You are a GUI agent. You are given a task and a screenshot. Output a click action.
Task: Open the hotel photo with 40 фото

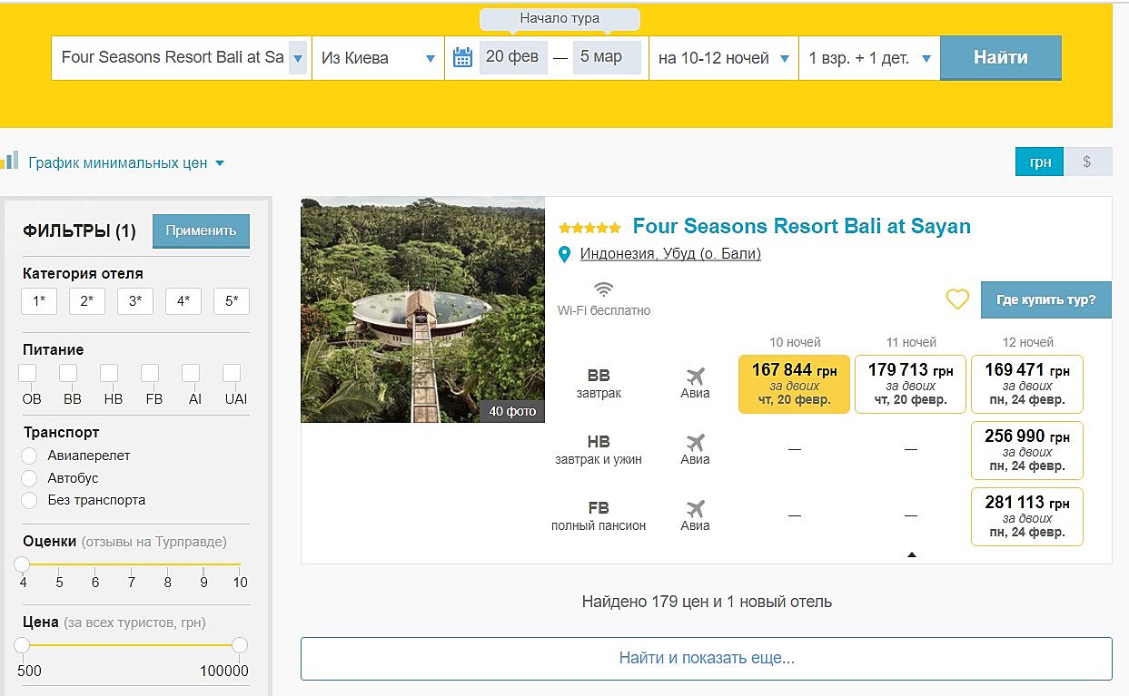click(x=422, y=309)
